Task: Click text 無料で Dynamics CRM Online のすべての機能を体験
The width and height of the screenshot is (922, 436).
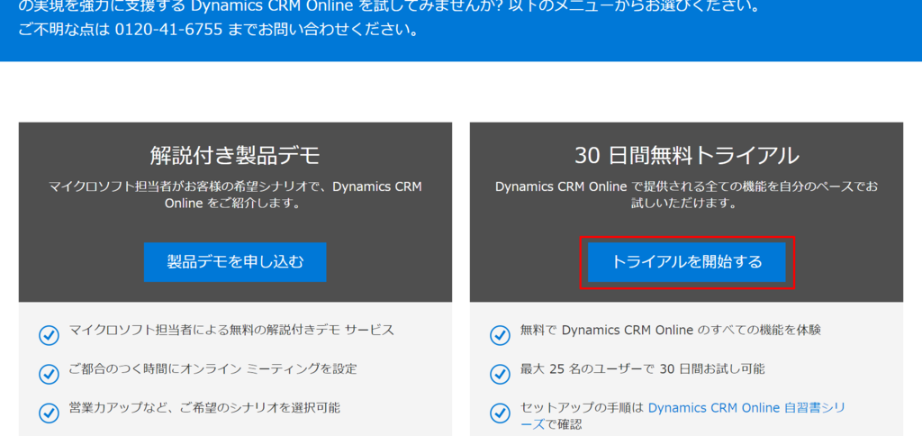Action: [x=670, y=330]
